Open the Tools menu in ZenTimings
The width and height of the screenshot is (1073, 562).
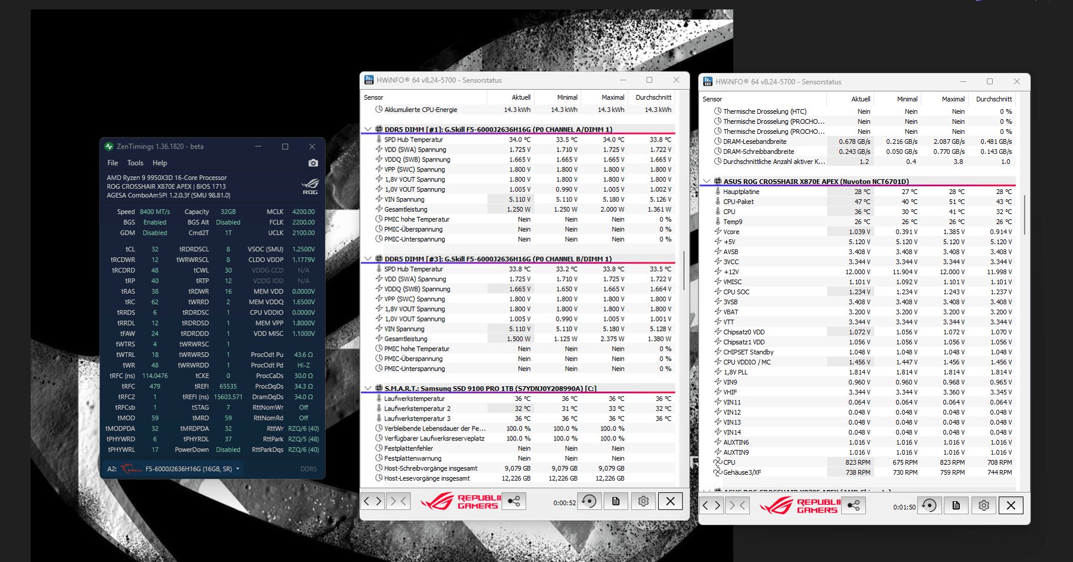tap(135, 163)
